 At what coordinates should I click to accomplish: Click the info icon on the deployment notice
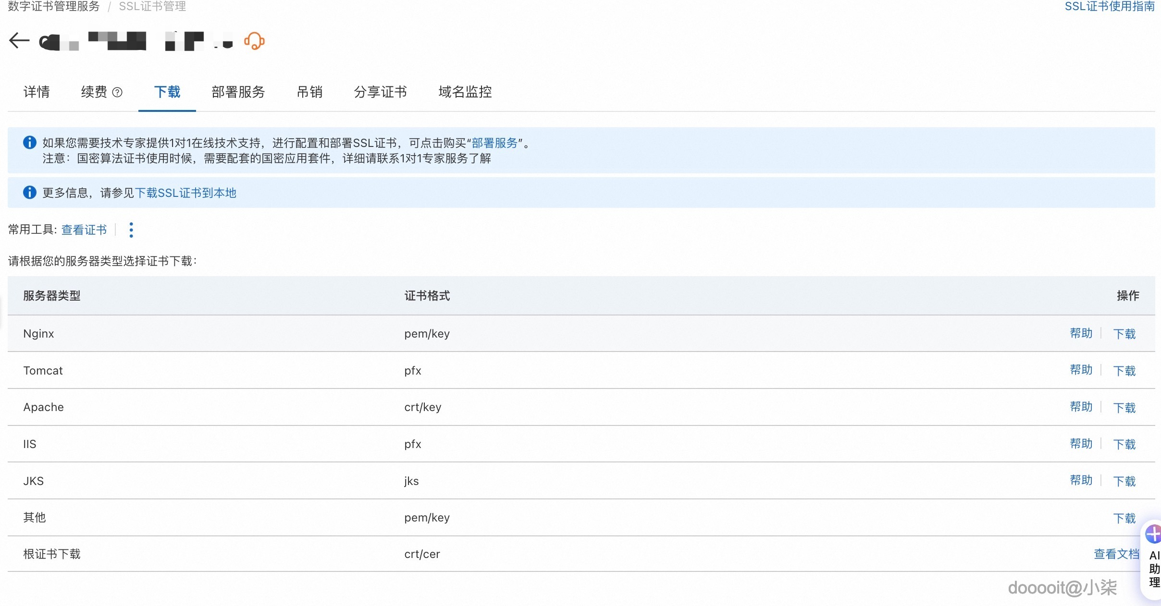click(29, 142)
